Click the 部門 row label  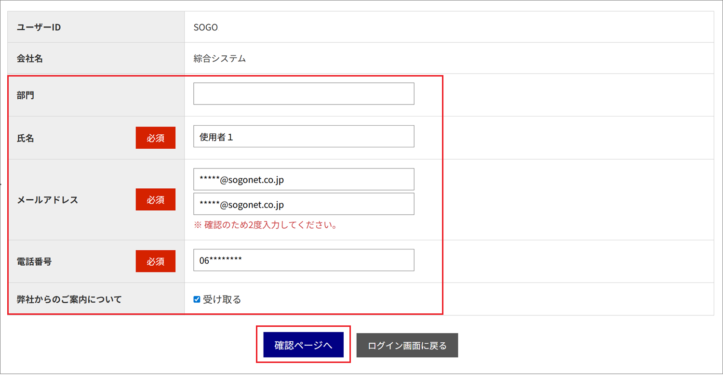pos(26,95)
